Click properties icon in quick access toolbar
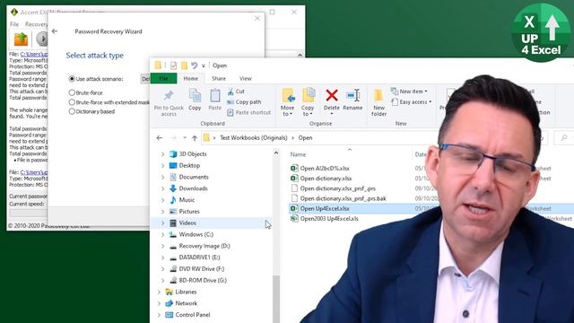The width and height of the screenshot is (574, 323). [173, 65]
